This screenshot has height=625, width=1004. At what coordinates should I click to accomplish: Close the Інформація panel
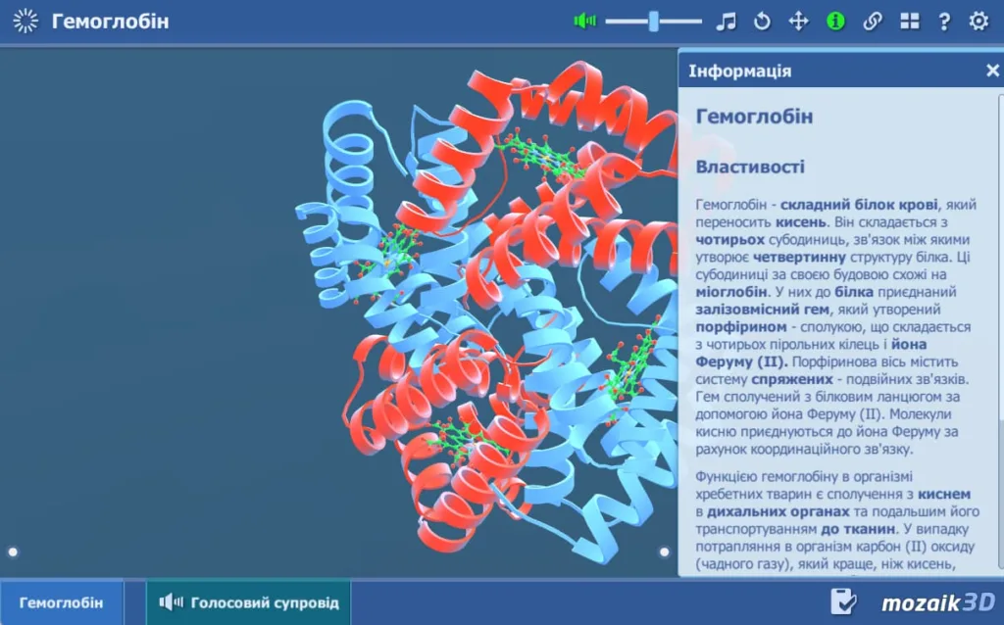pyautogui.click(x=992, y=71)
